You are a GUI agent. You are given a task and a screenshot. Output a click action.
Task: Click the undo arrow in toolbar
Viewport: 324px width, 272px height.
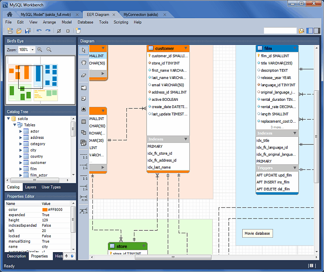[x=39, y=31]
